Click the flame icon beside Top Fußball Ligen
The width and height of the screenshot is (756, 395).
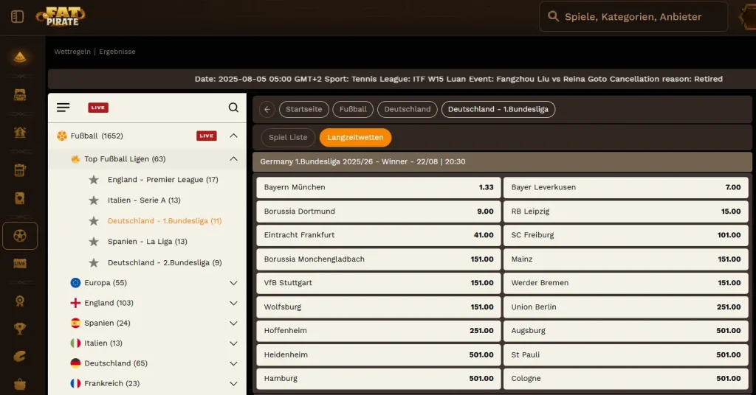click(75, 158)
